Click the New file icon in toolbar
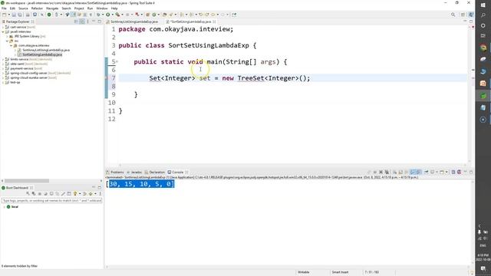 (4, 15)
